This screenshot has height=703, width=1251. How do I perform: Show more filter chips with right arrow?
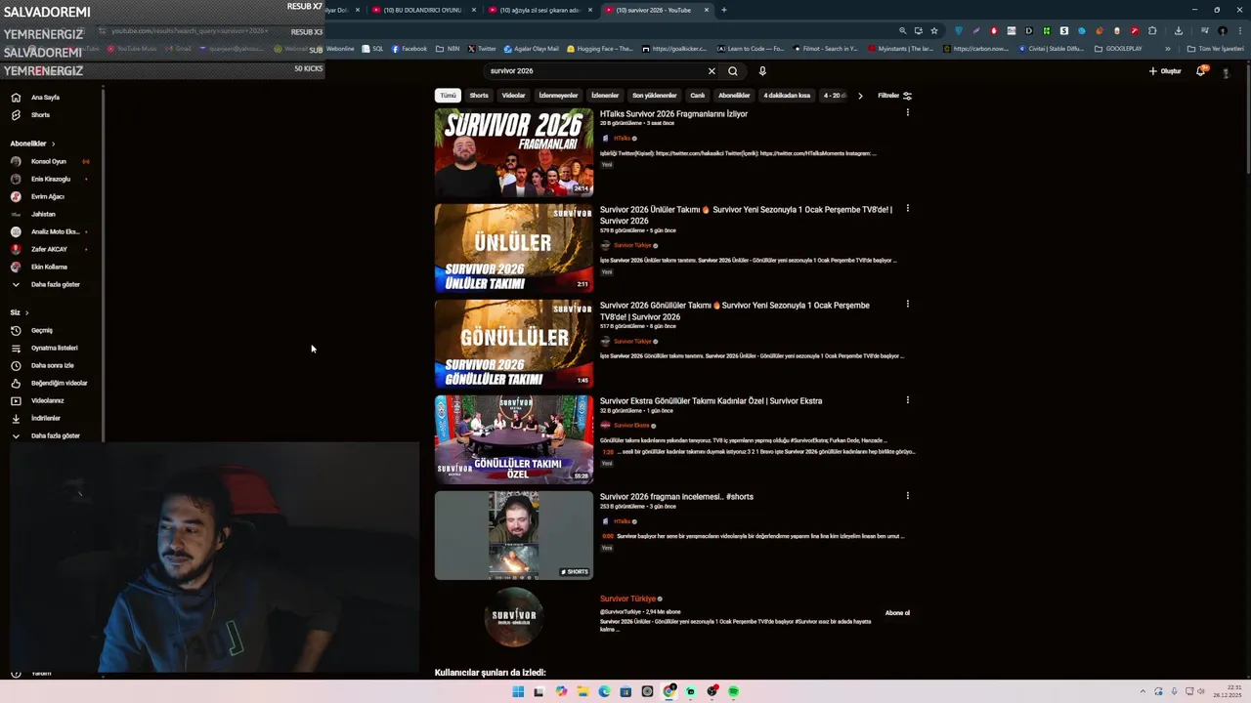860,96
